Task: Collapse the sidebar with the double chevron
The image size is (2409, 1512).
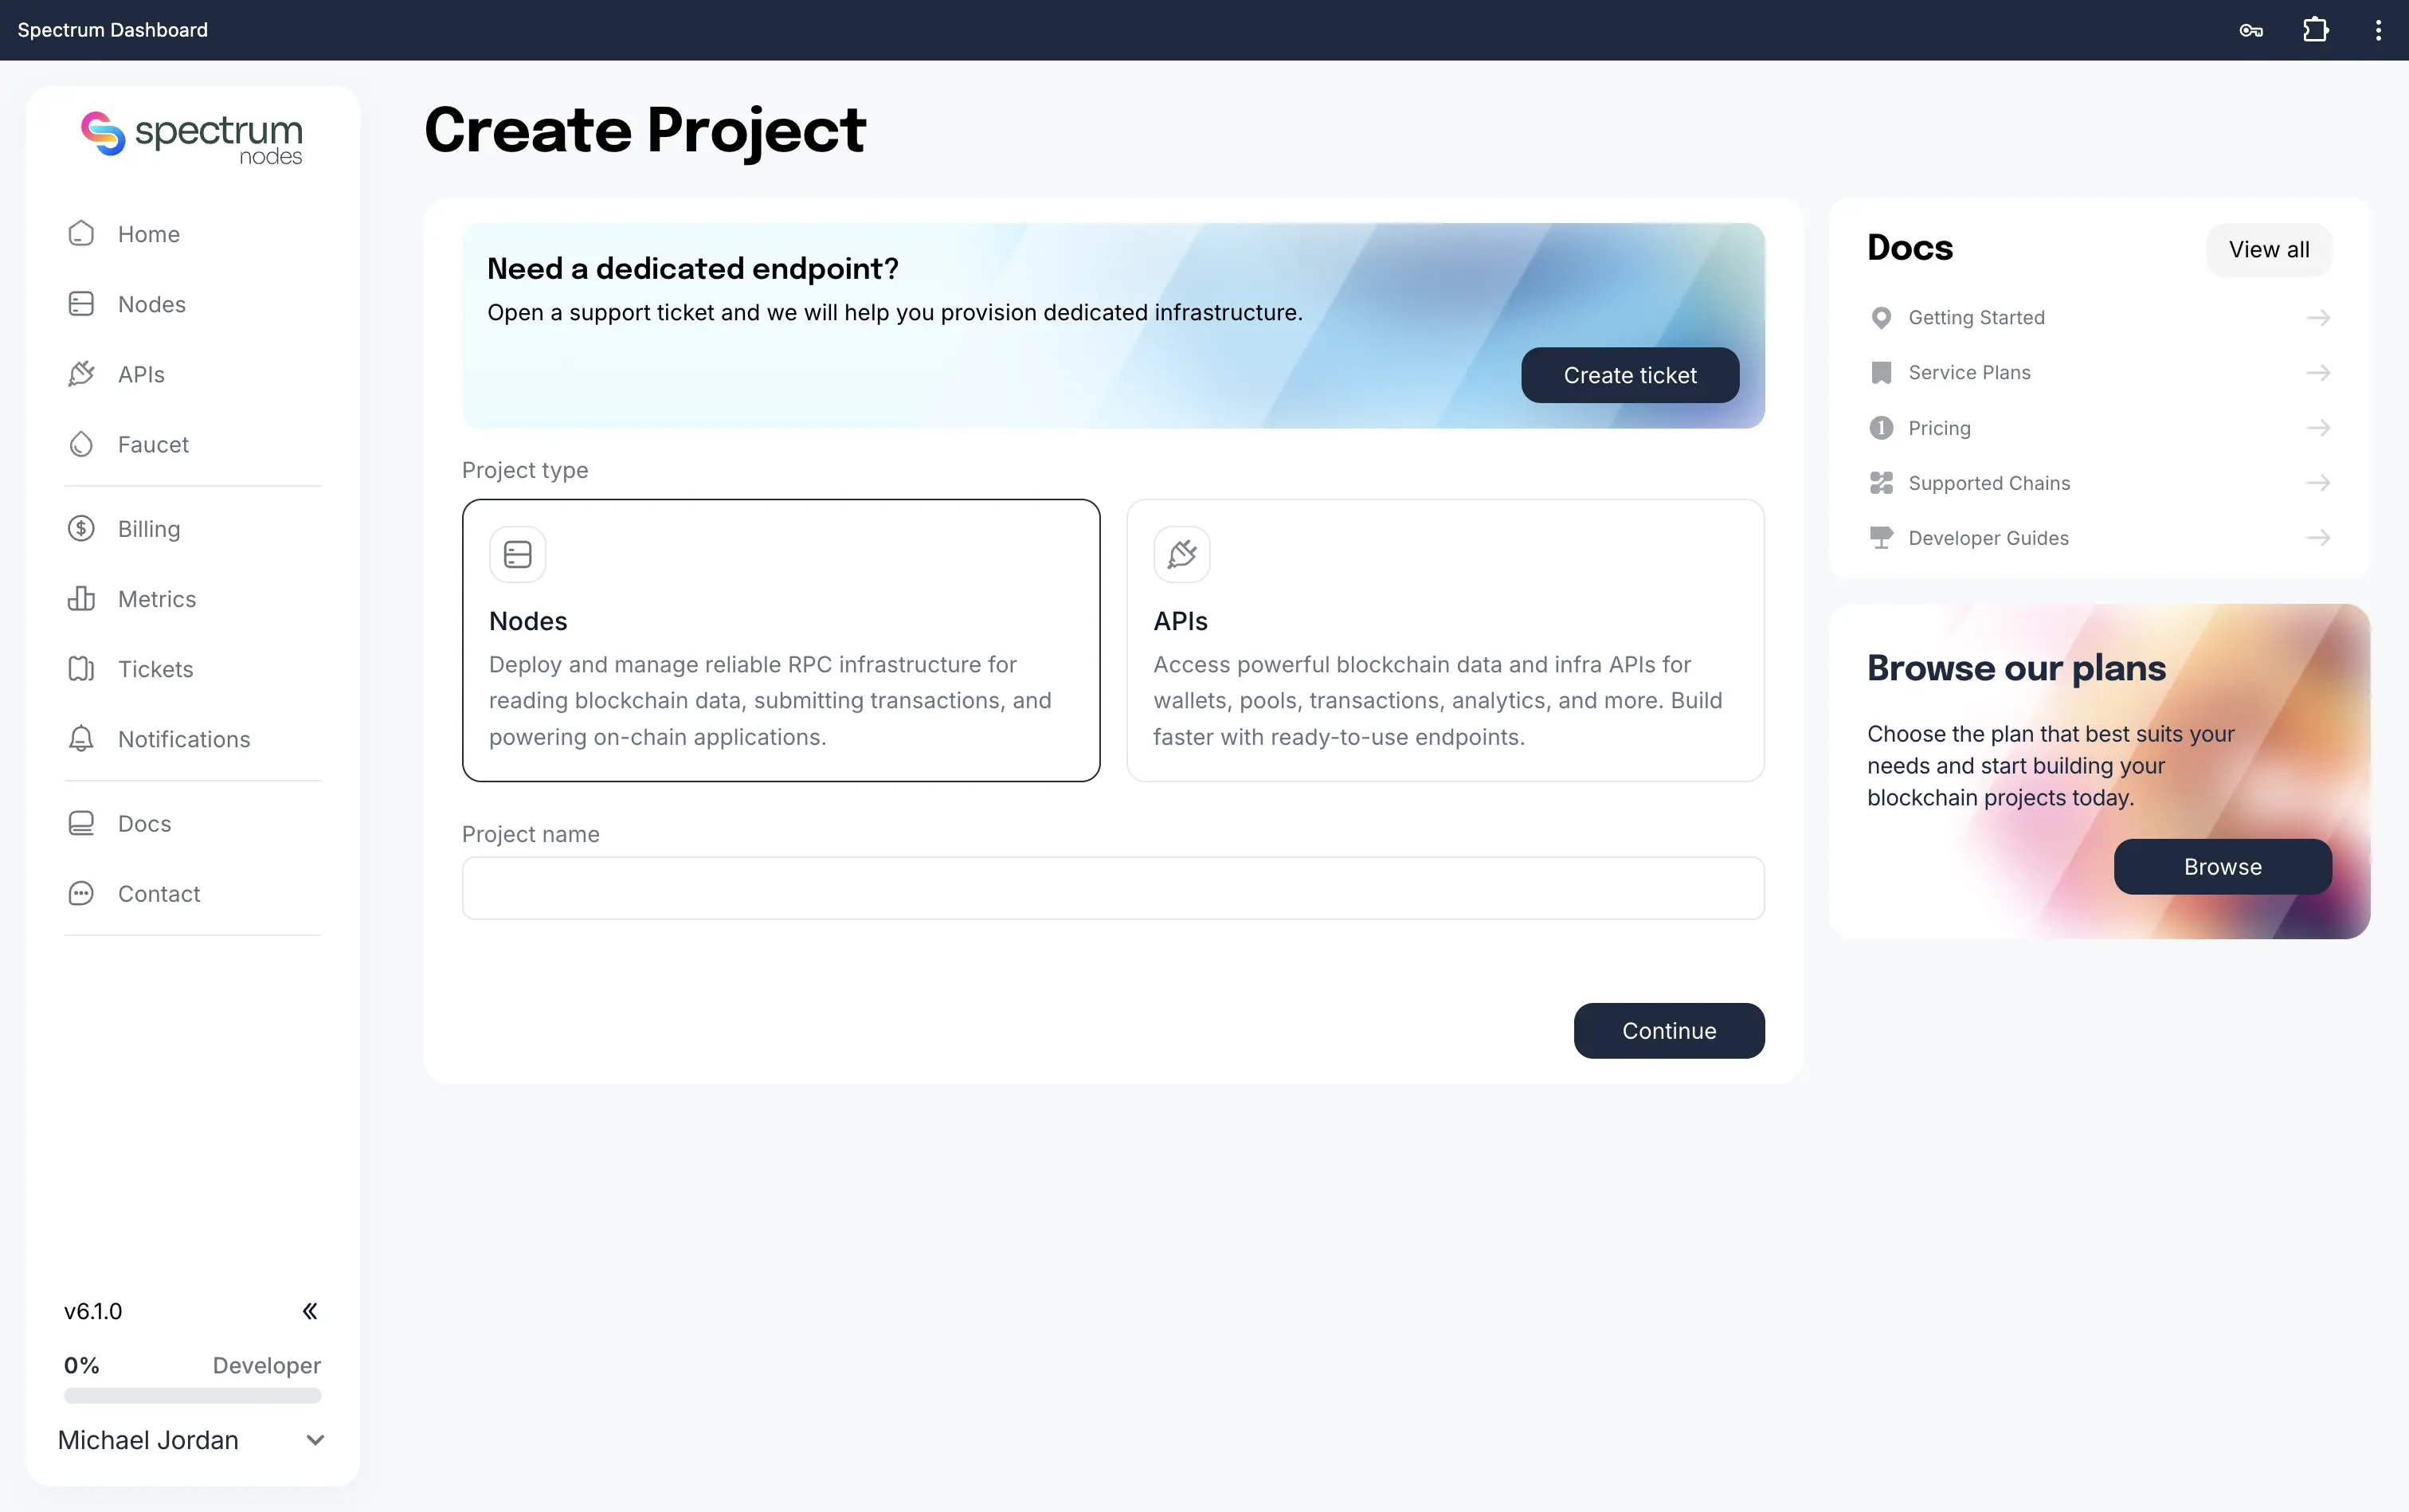Action: pos(310,1311)
